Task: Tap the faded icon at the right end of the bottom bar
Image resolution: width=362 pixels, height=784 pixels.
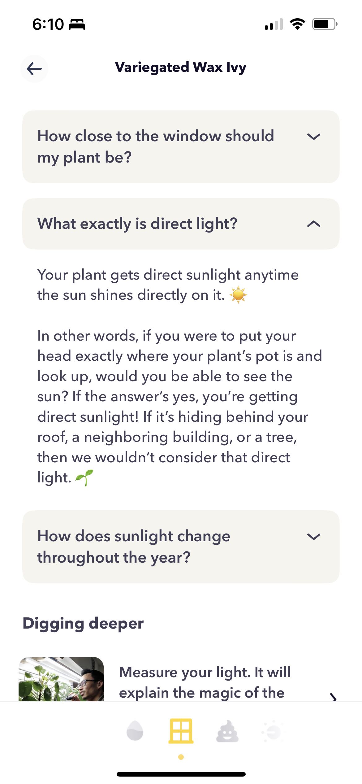Action: (273, 732)
